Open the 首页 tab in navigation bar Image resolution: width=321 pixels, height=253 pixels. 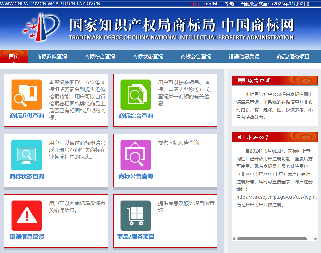click(x=14, y=56)
